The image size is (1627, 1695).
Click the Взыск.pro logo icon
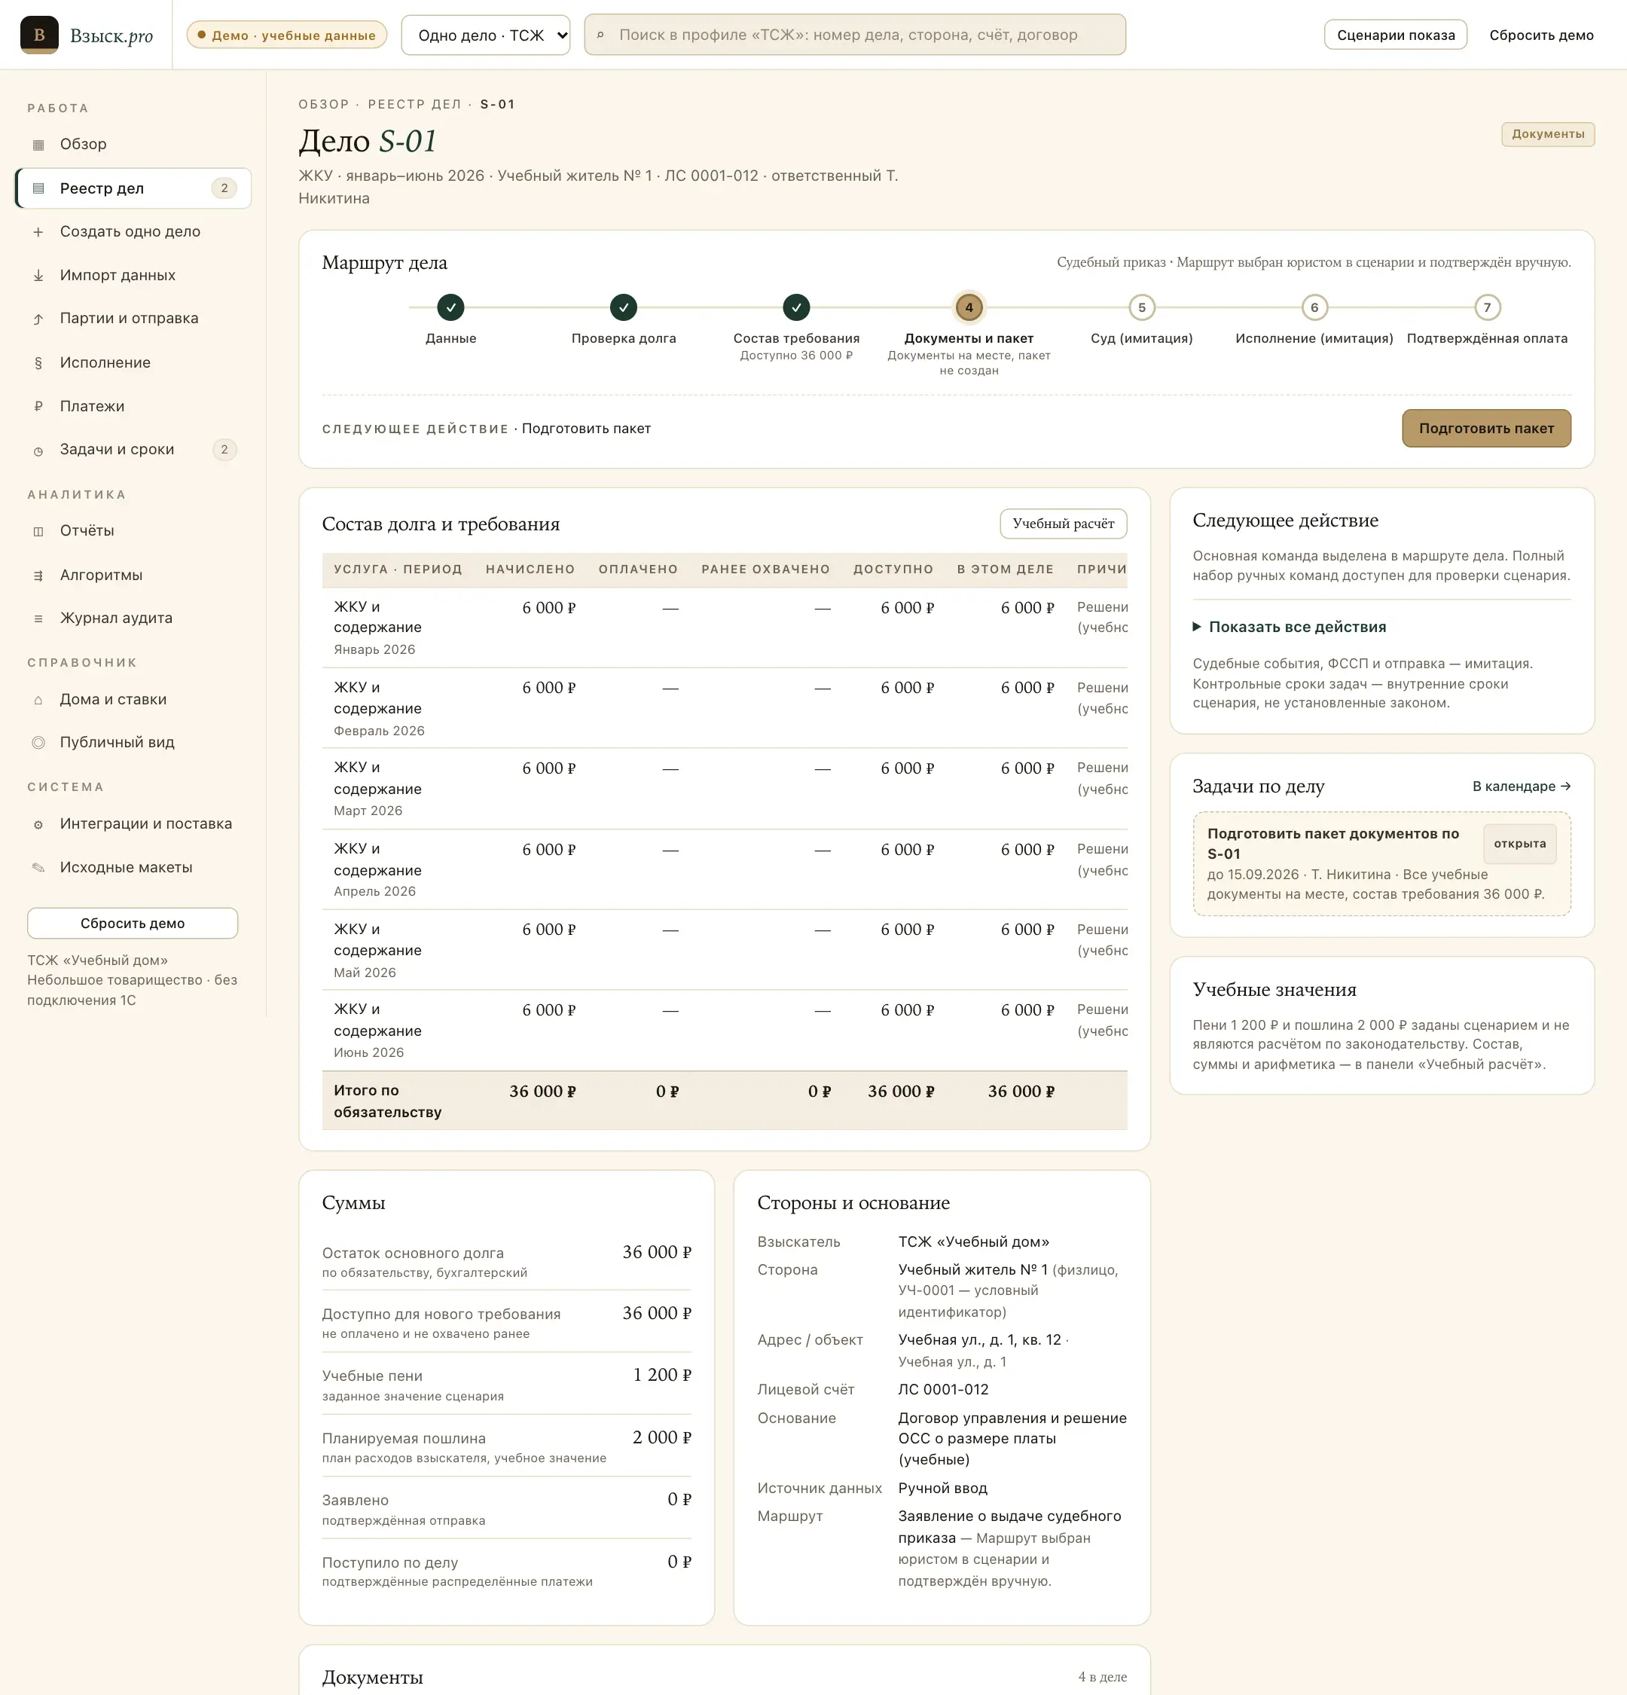pyautogui.click(x=39, y=35)
